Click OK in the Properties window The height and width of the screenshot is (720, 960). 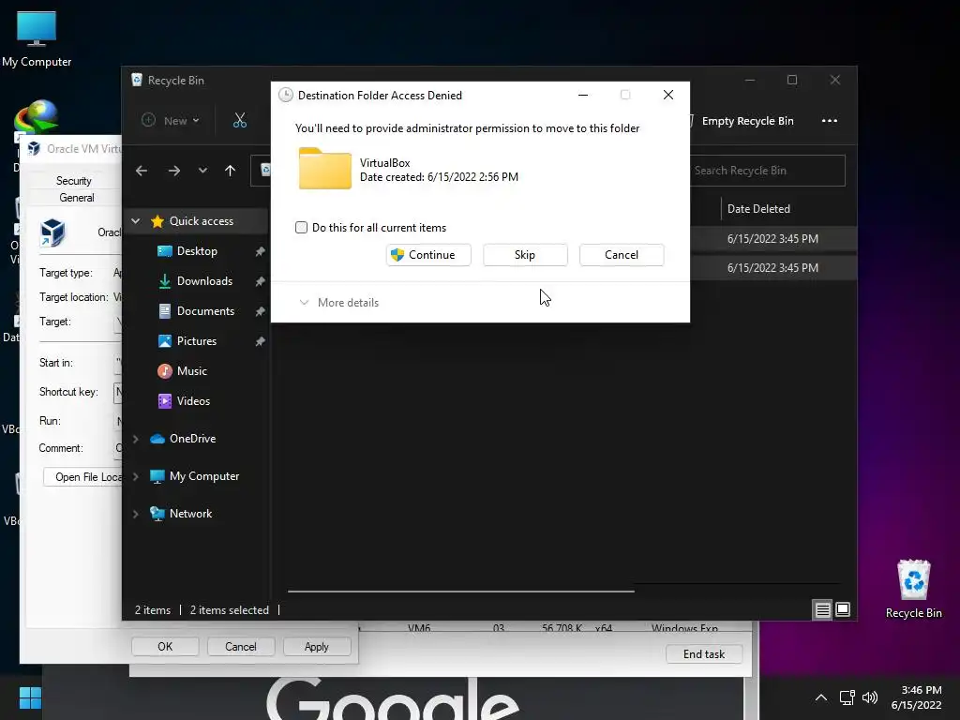pyautogui.click(x=165, y=647)
